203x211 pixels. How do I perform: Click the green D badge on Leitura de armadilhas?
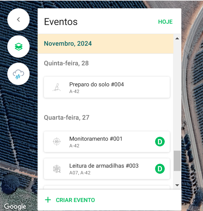[160, 169]
